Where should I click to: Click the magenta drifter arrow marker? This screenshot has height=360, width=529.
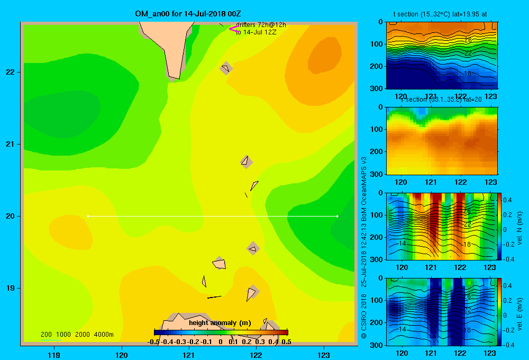pyautogui.click(x=234, y=29)
